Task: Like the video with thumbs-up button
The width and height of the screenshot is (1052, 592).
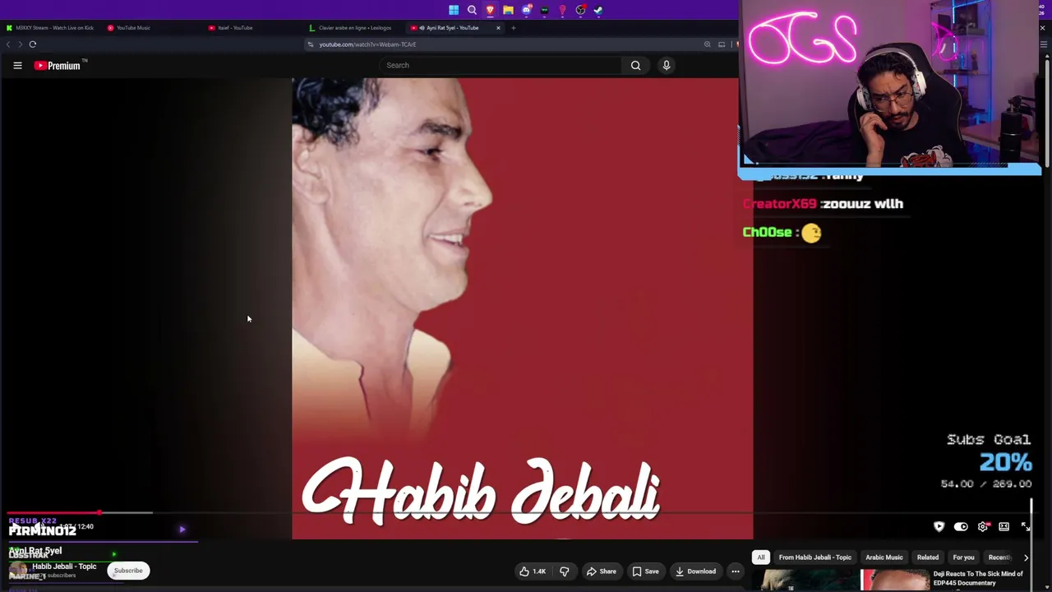Action: pyautogui.click(x=533, y=571)
